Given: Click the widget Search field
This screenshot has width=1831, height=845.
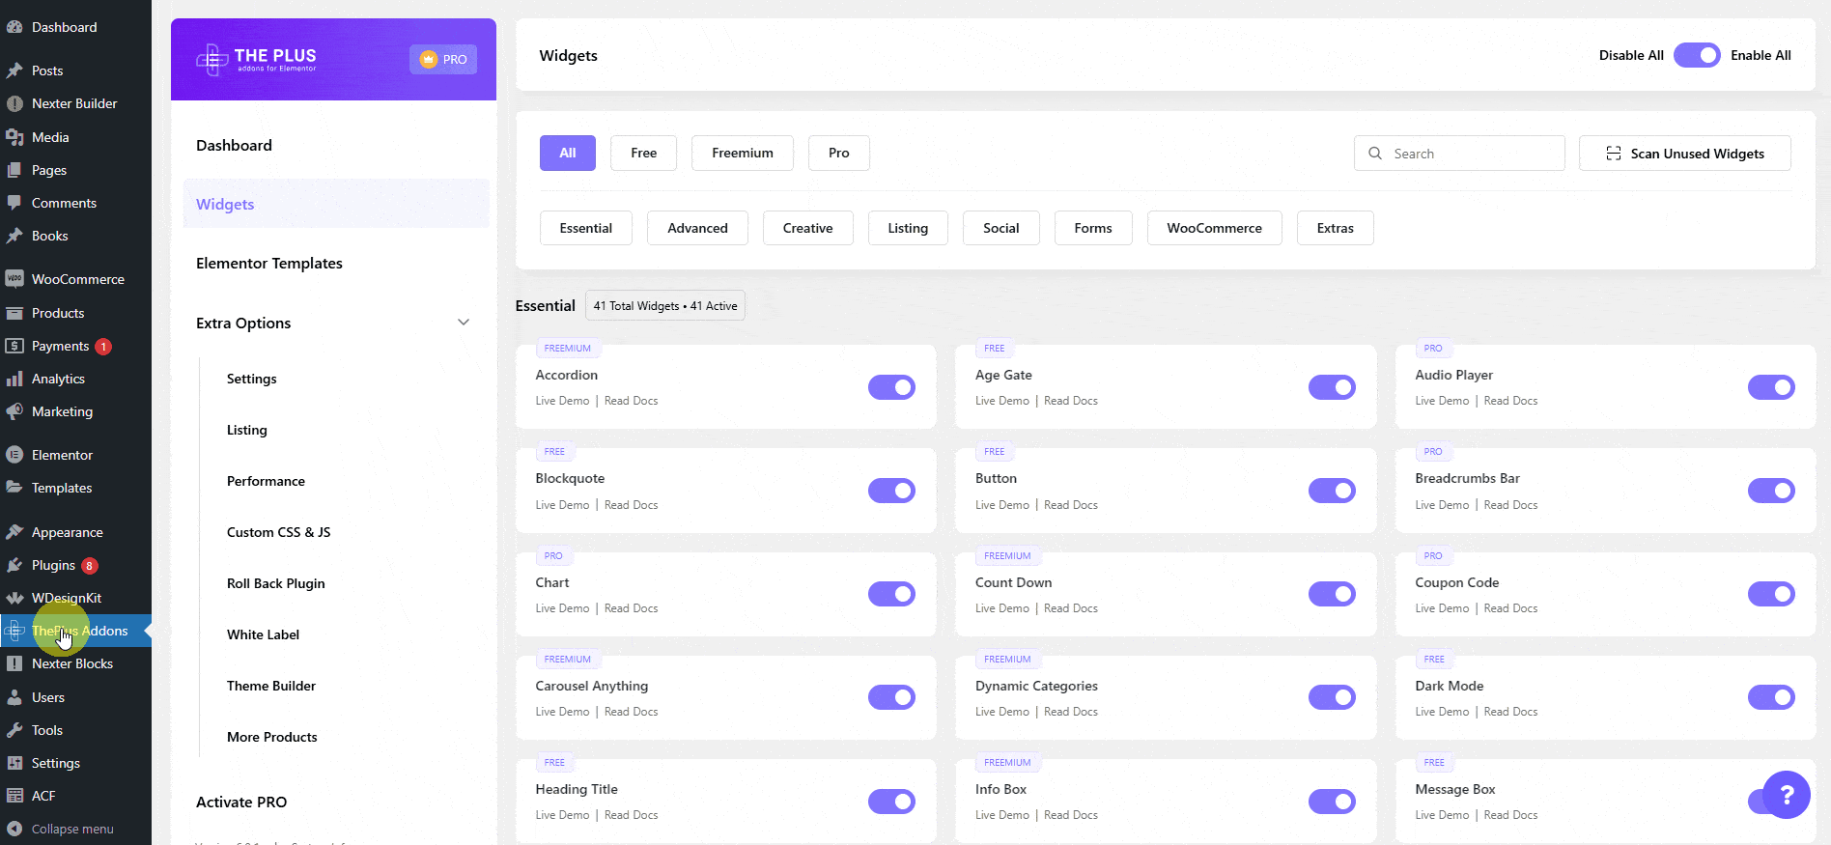Looking at the screenshot, I should pos(1459,154).
